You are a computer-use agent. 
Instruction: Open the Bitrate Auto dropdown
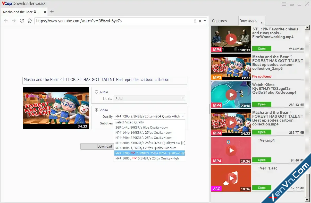(149, 98)
